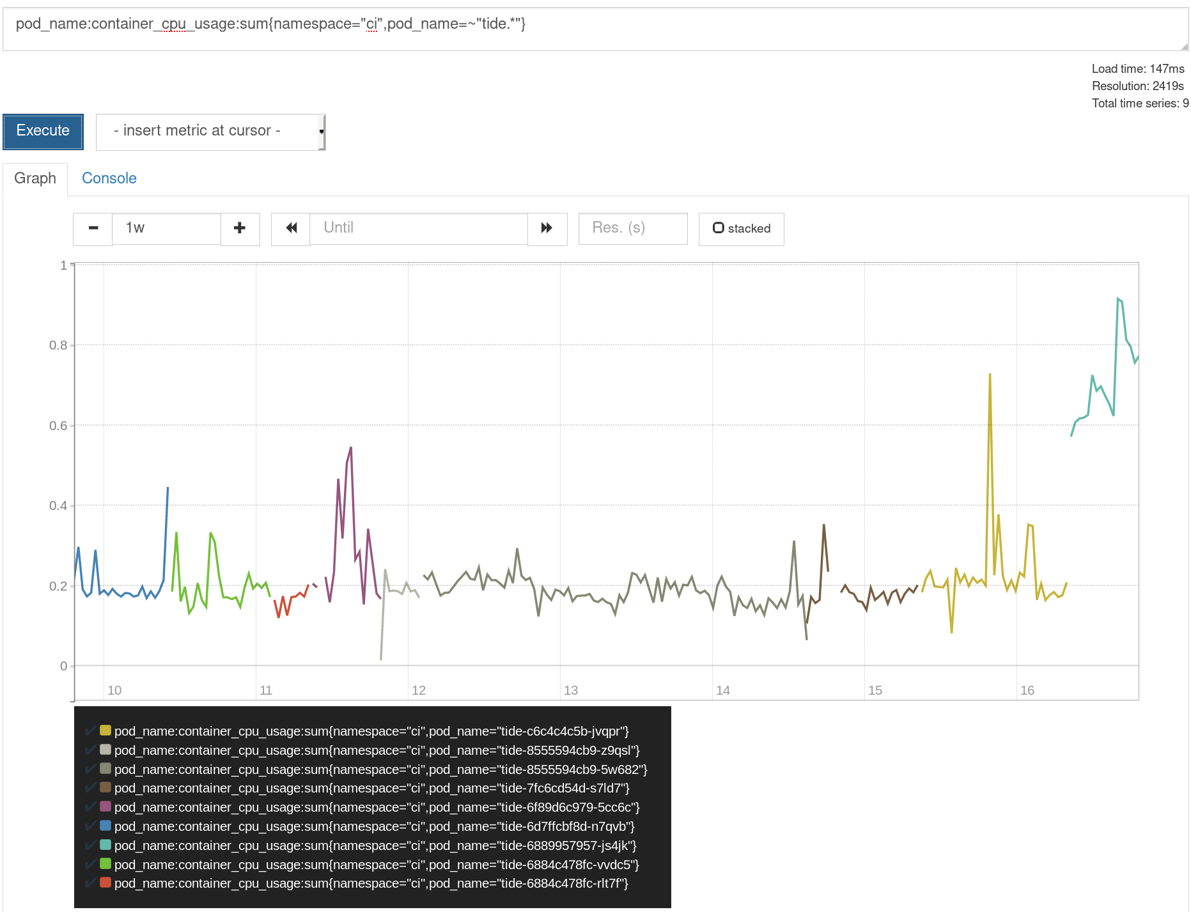
Task: Toggle checkmark for tide-6f89d6c979-5cc6c series
Action: tap(91, 807)
